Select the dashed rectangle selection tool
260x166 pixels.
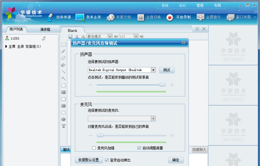[63, 45]
